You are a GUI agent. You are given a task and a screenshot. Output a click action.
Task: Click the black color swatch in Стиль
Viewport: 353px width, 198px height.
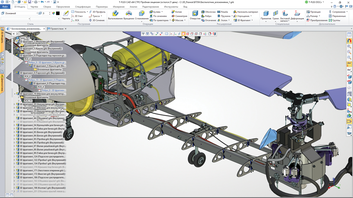[x=58, y=13]
